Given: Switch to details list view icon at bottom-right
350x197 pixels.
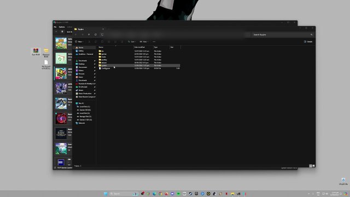Looking at the screenshot, I should [x=311, y=166].
